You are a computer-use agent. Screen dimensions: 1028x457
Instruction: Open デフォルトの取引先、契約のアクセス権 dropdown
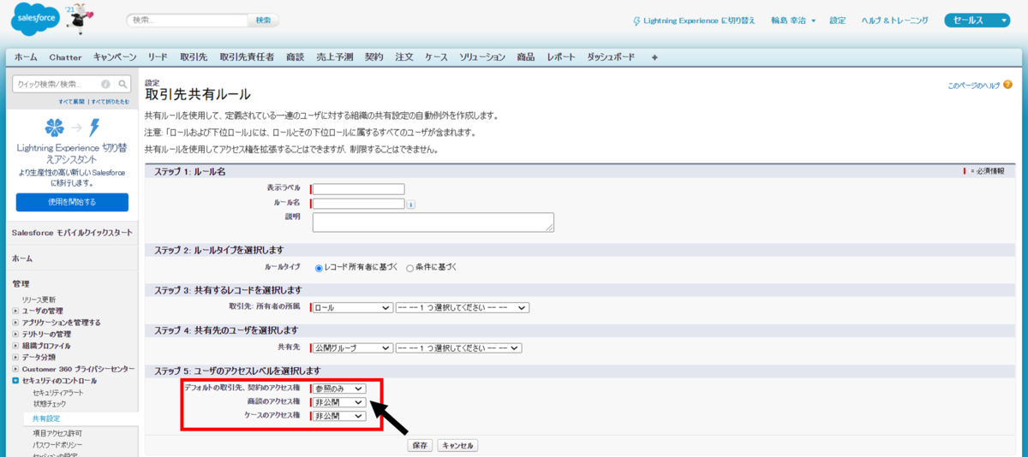tap(339, 389)
